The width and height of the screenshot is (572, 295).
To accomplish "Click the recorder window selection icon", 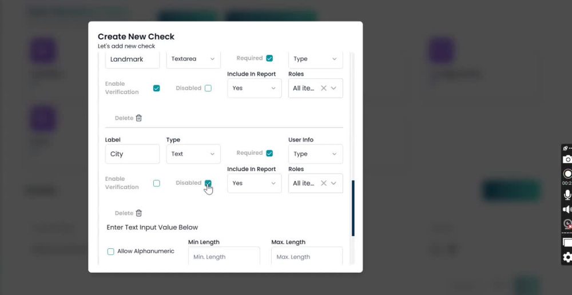I will pyautogui.click(x=567, y=243).
